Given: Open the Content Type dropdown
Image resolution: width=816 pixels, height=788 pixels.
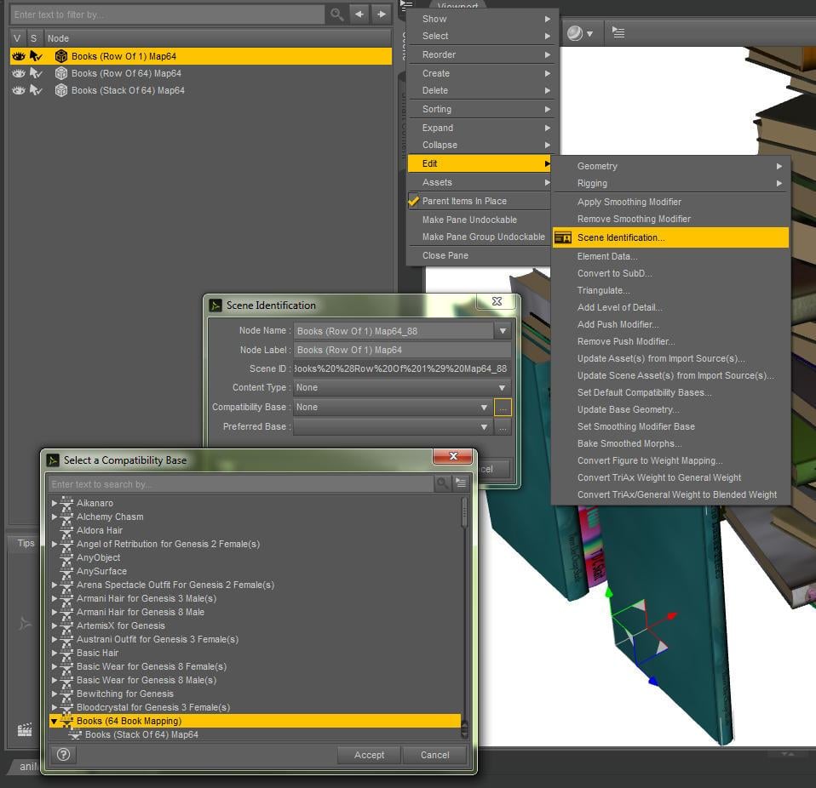Looking at the screenshot, I should pos(401,387).
